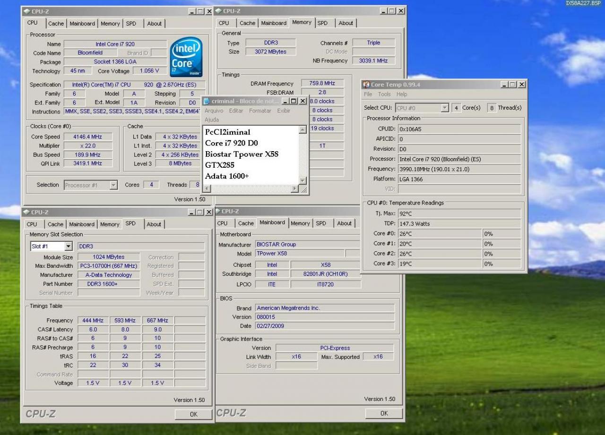Click notepad horizontal scrollbar right arrow
Viewport: 605px width, 435px height.
click(x=295, y=188)
